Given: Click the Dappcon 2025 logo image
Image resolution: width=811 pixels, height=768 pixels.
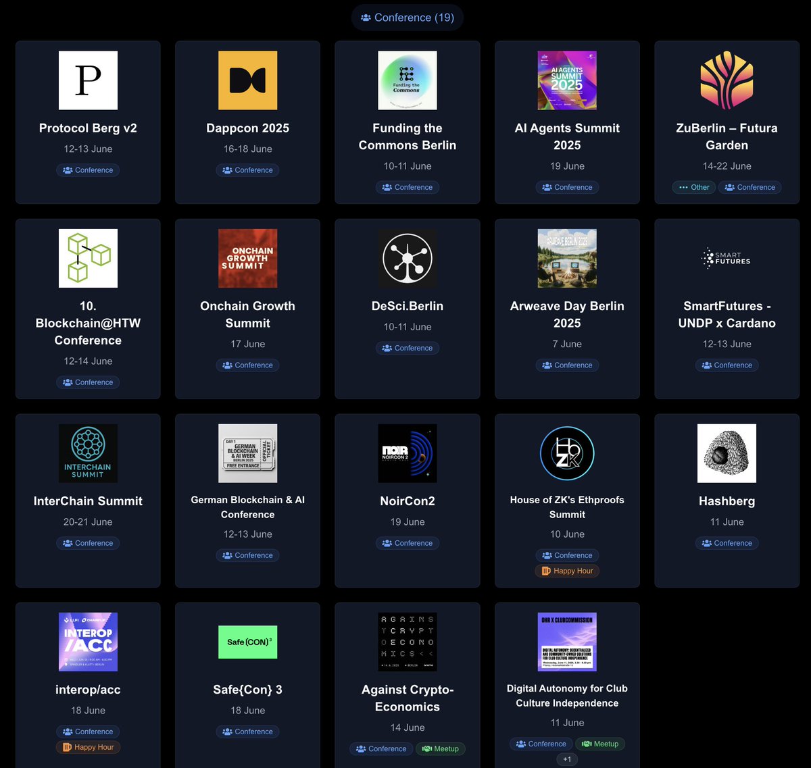Looking at the screenshot, I should pos(247,80).
